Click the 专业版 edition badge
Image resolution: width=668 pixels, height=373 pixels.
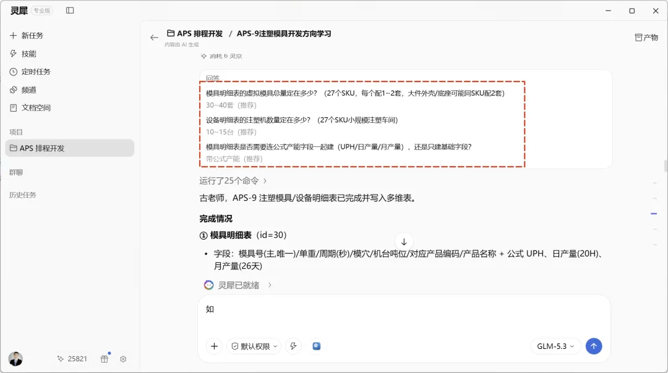point(42,10)
